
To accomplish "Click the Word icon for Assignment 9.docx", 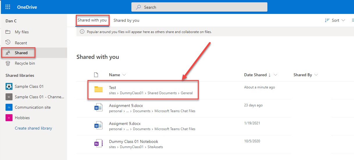I will click(99, 108).
